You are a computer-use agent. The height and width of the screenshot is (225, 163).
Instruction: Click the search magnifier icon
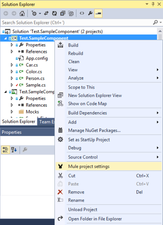tap(155, 22)
